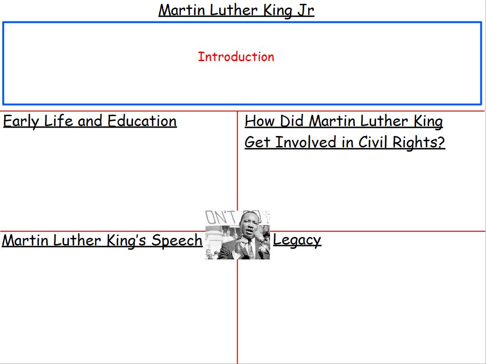This screenshot has width=486, height=364.
Task: Click the word Speech in the heading
Action: (x=177, y=241)
